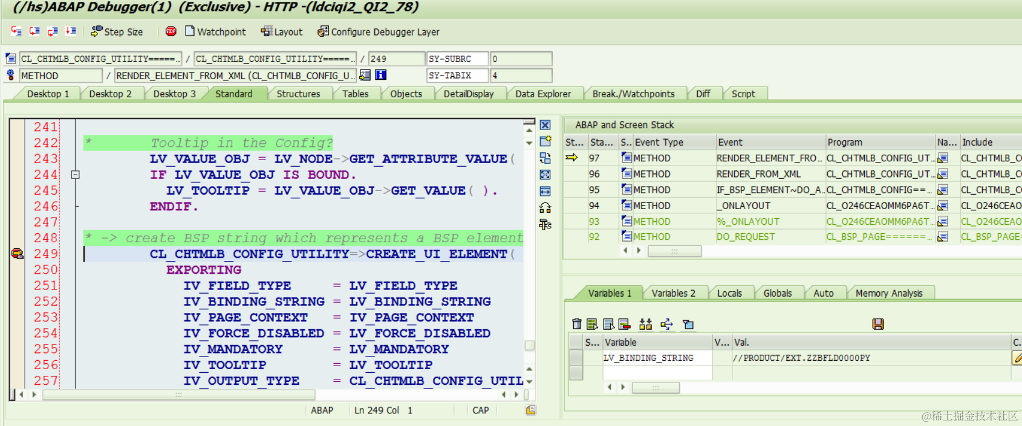The height and width of the screenshot is (426, 1022).
Task: Click the filter icon in variables toolbar
Action: coord(688,324)
